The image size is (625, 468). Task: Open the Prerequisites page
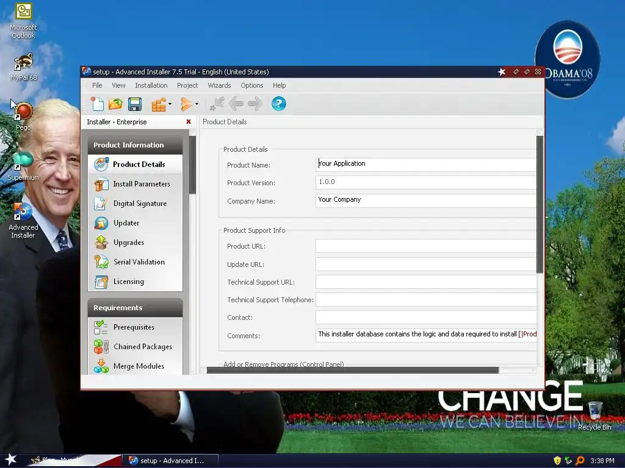click(135, 327)
